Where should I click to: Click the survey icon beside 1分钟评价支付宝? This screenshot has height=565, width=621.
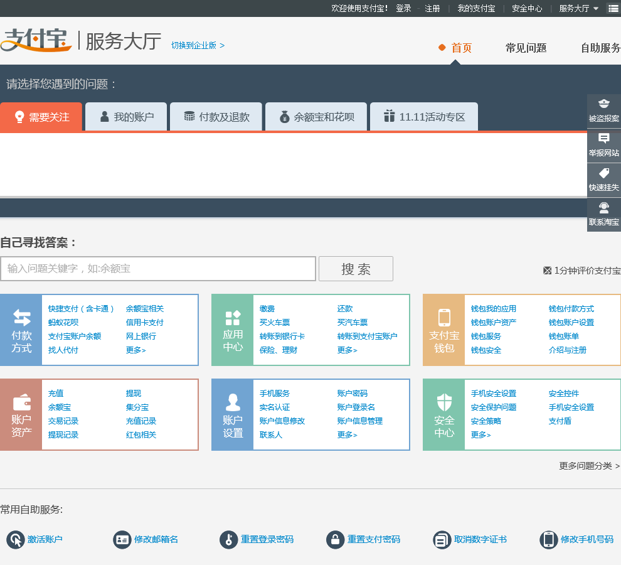(548, 271)
